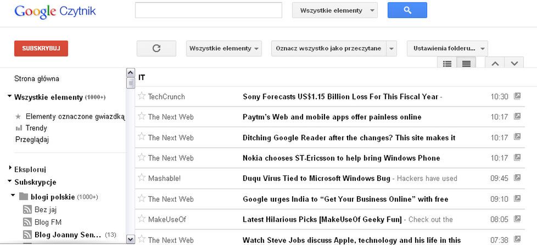
Task: Select blogi polskie folder label
Action: (52, 197)
